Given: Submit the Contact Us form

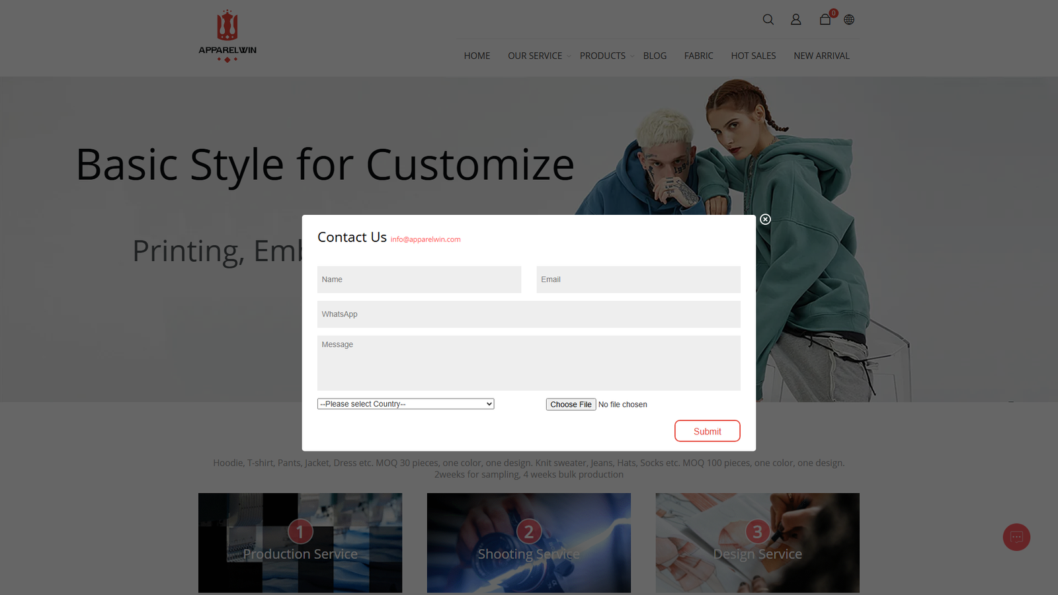Looking at the screenshot, I should click(x=707, y=430).
